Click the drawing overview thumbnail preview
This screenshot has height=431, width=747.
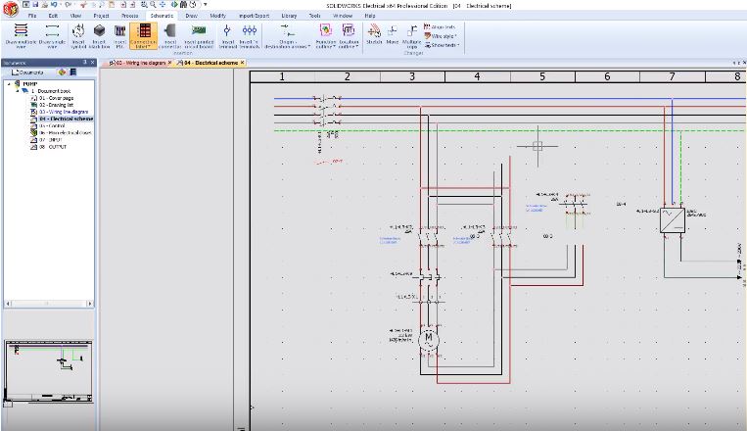tap(49, 371)
